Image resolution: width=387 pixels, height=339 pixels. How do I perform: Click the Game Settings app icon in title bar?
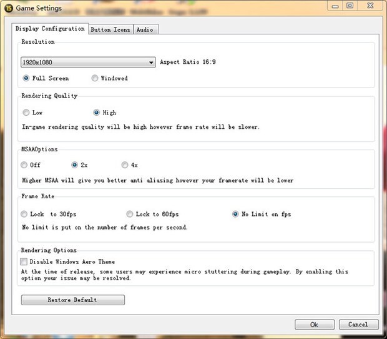tap(7, 7)
